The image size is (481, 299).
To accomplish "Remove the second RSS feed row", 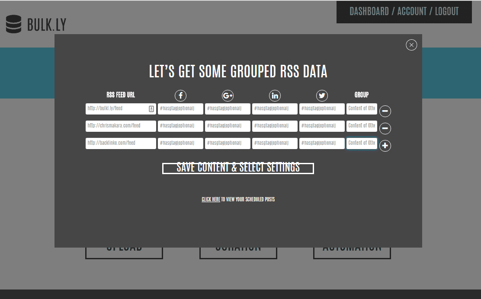I will [385, 128].
